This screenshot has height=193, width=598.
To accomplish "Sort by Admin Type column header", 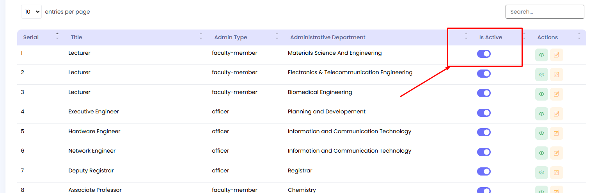I will 231,37.
